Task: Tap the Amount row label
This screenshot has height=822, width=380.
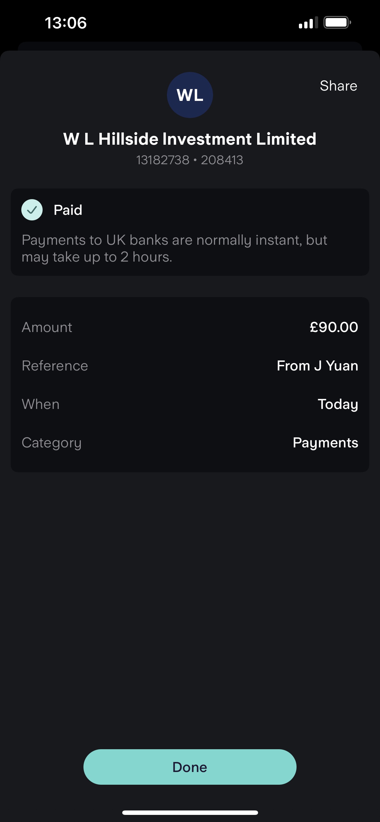Action: 47,327
